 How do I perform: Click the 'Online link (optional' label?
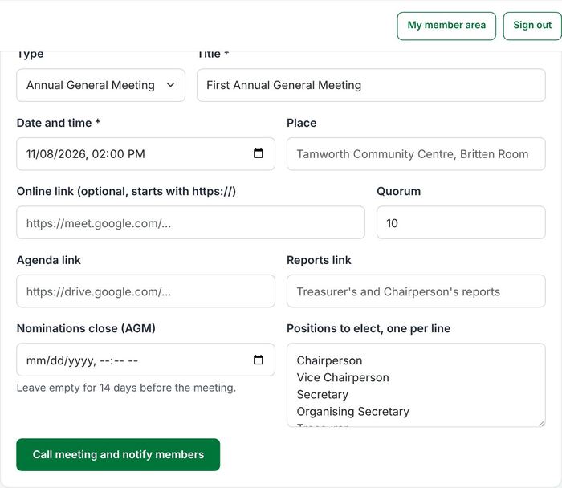(x=126, y=191)
